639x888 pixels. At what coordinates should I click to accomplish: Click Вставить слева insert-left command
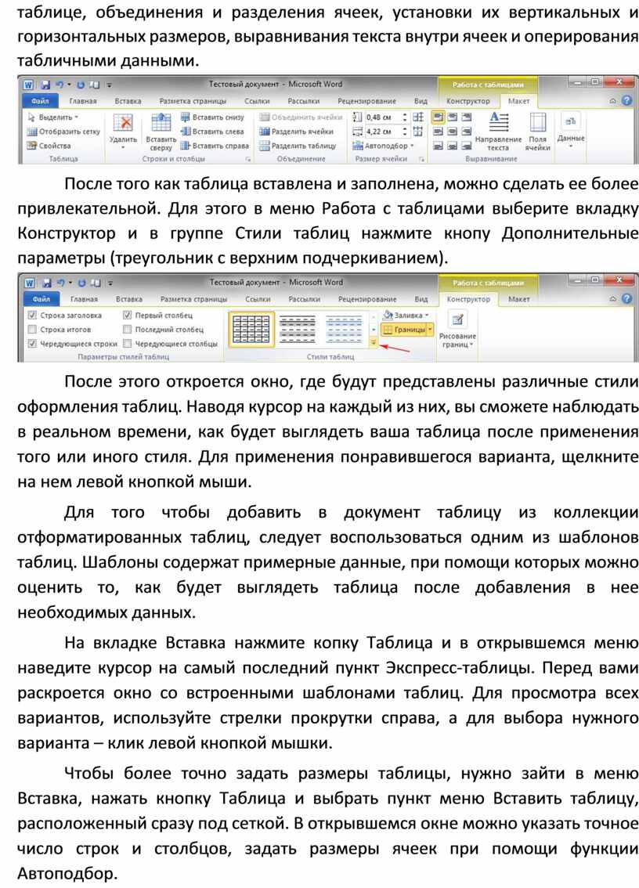(x=212, y=132)
